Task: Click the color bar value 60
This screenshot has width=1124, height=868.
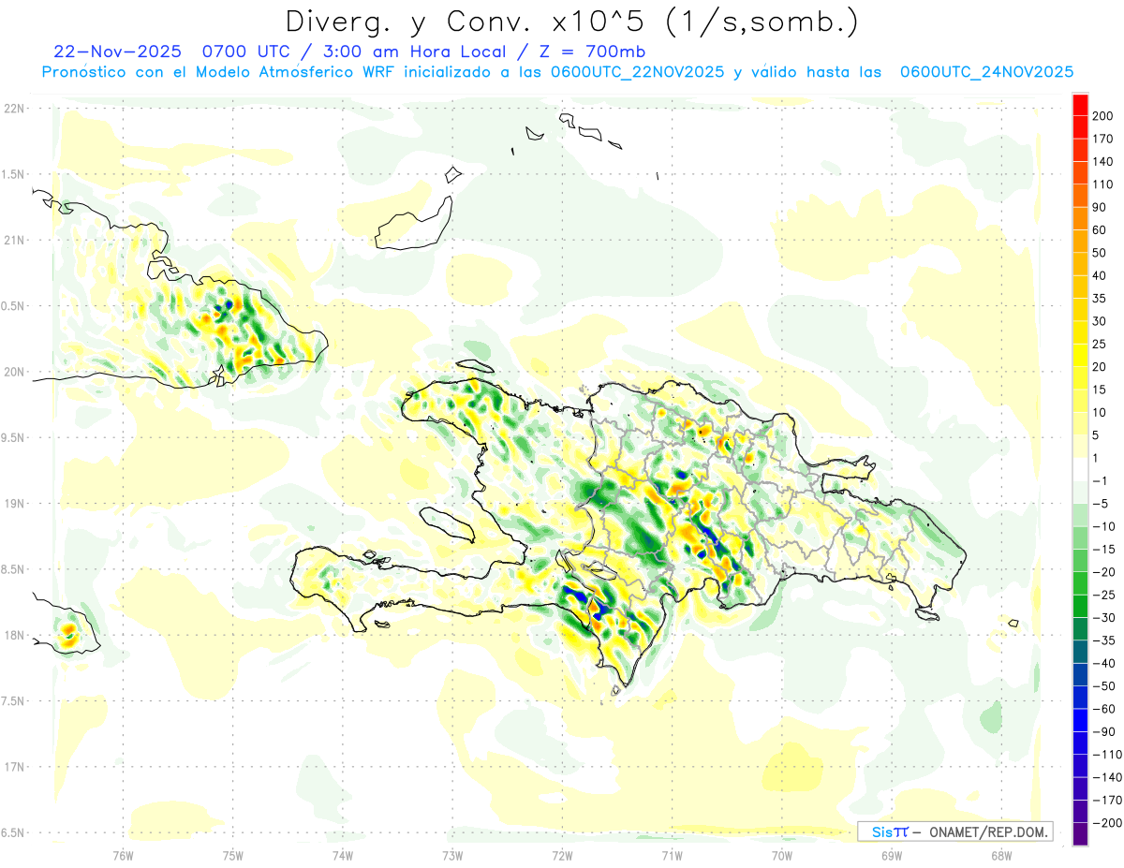Action: point(1102,230)
